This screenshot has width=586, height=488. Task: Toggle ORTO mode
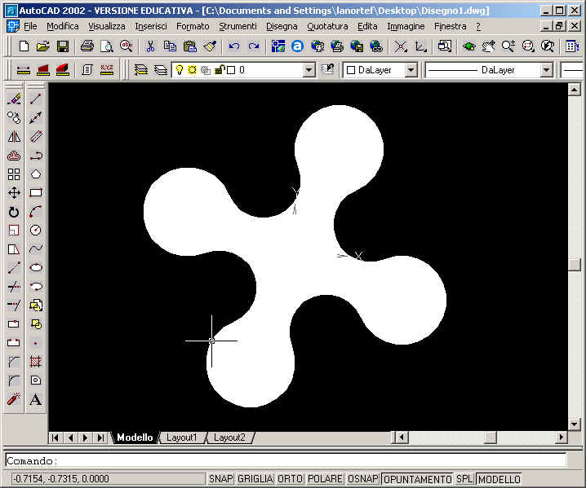[290, 479]
